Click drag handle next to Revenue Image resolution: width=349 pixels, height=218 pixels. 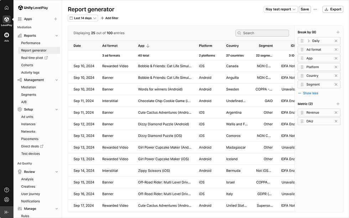302,112
